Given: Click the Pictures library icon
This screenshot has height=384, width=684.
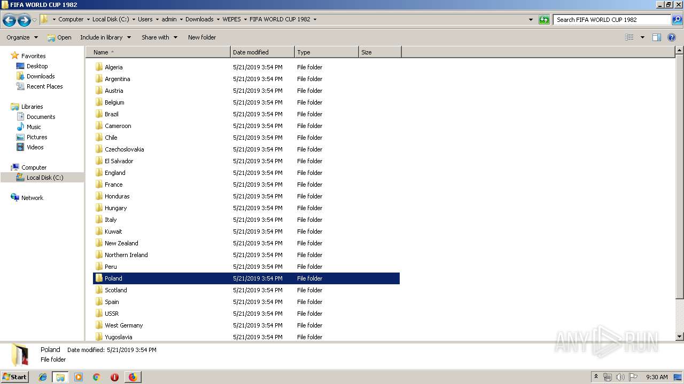Looking at the screenshot, I should [x=20, y=137].
